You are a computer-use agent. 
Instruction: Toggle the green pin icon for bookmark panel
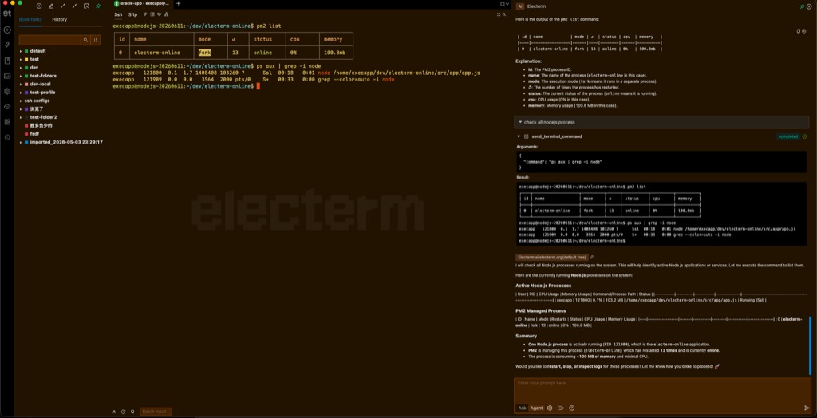[98, 6]
